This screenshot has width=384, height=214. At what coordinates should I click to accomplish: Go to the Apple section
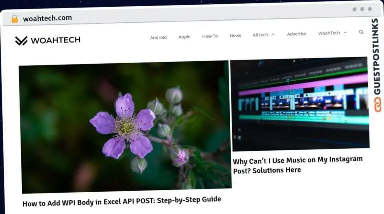(x=184, y=37)
